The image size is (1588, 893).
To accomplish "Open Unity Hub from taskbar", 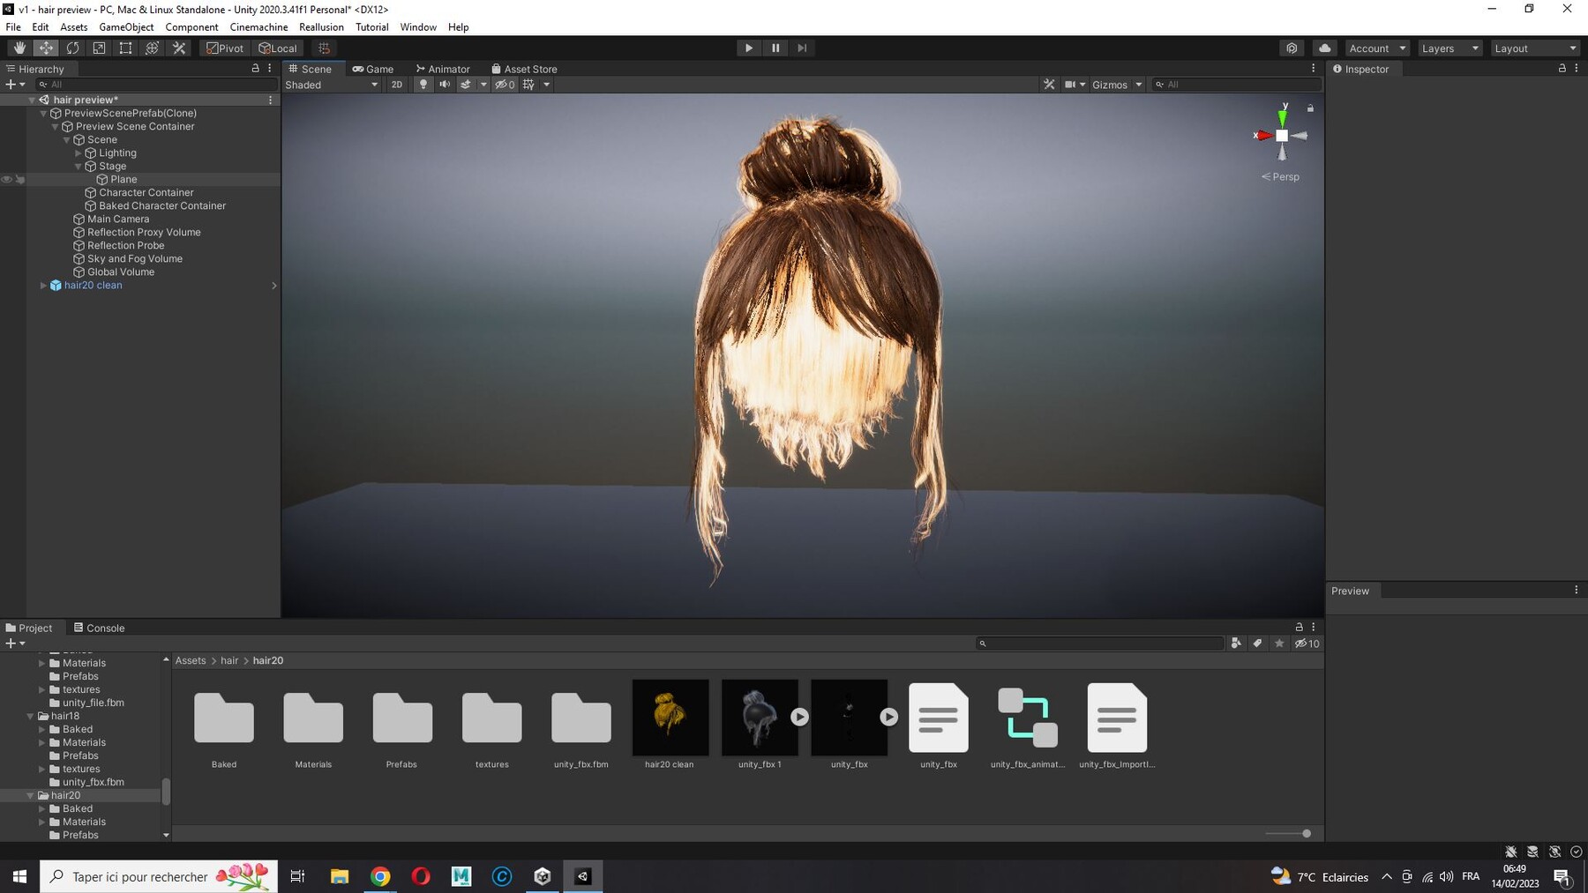I will (x=542, y=876).
